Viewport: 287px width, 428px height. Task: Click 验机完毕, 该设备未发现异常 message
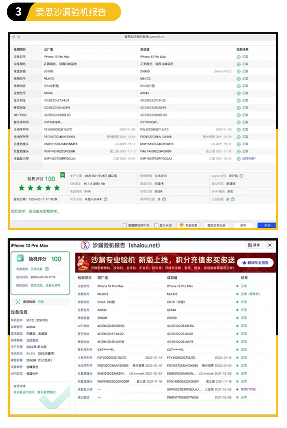point(35,211)
